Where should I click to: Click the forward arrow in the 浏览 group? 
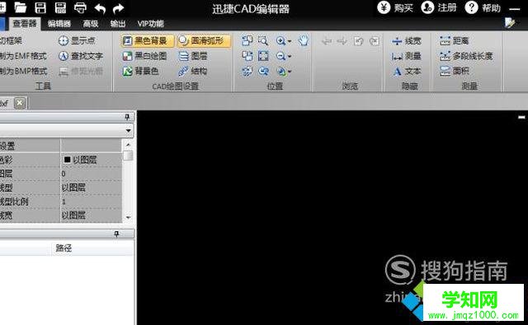pyautogui.click(x=342, y=41)
